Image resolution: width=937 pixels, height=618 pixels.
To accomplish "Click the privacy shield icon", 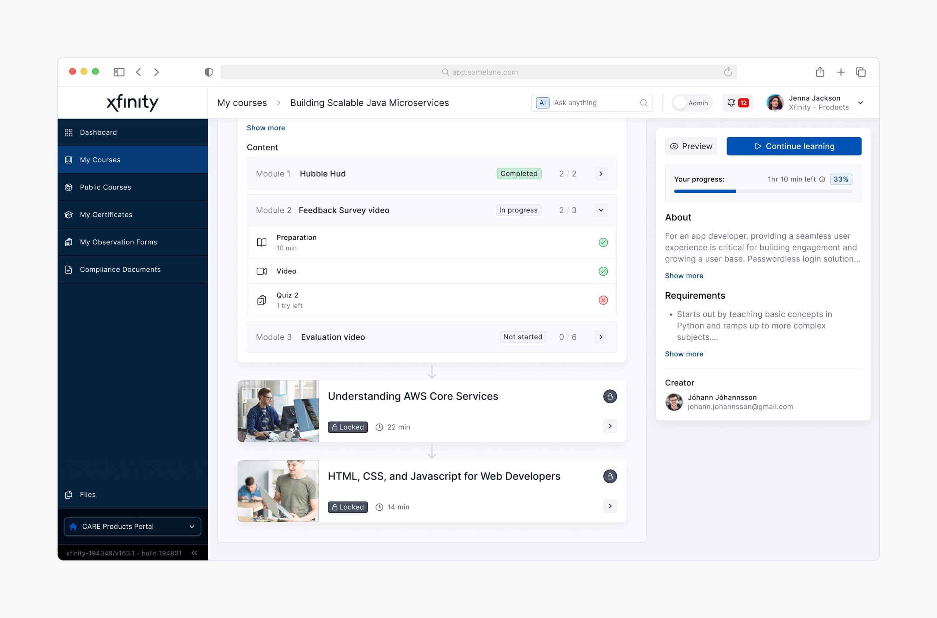I will click(209, 72).
